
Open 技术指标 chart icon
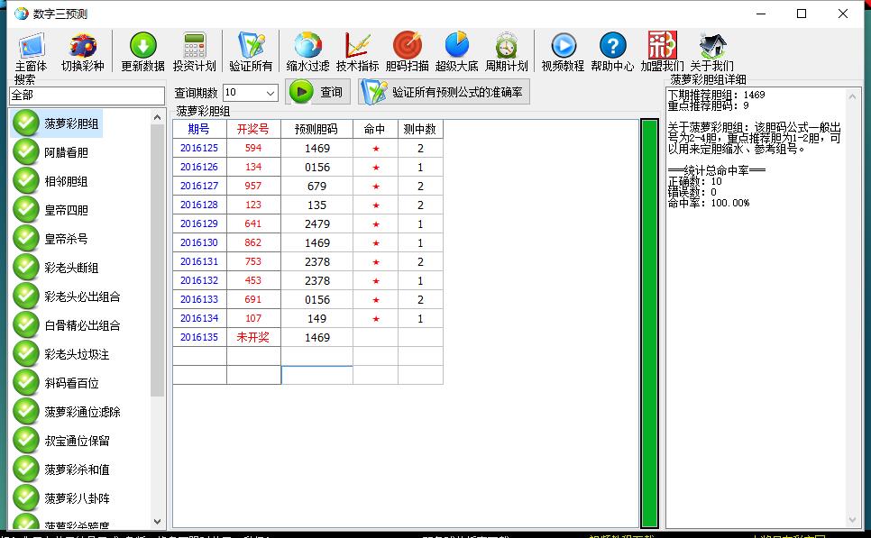coord(357,51)
